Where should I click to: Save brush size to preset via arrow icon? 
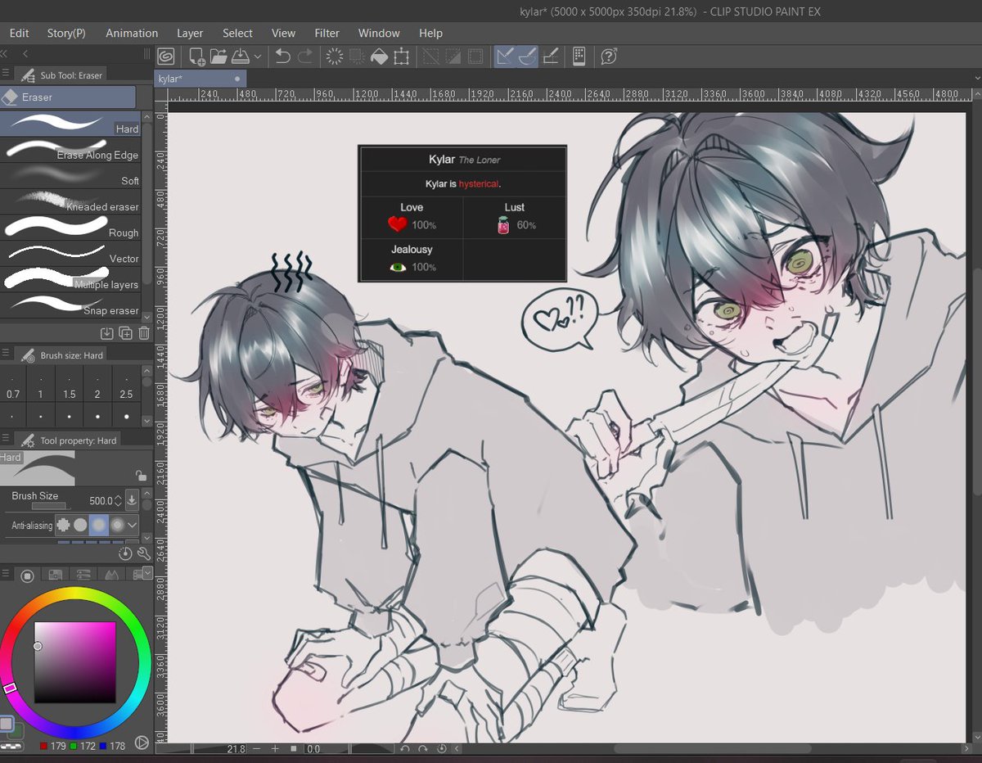pos(133,499)
